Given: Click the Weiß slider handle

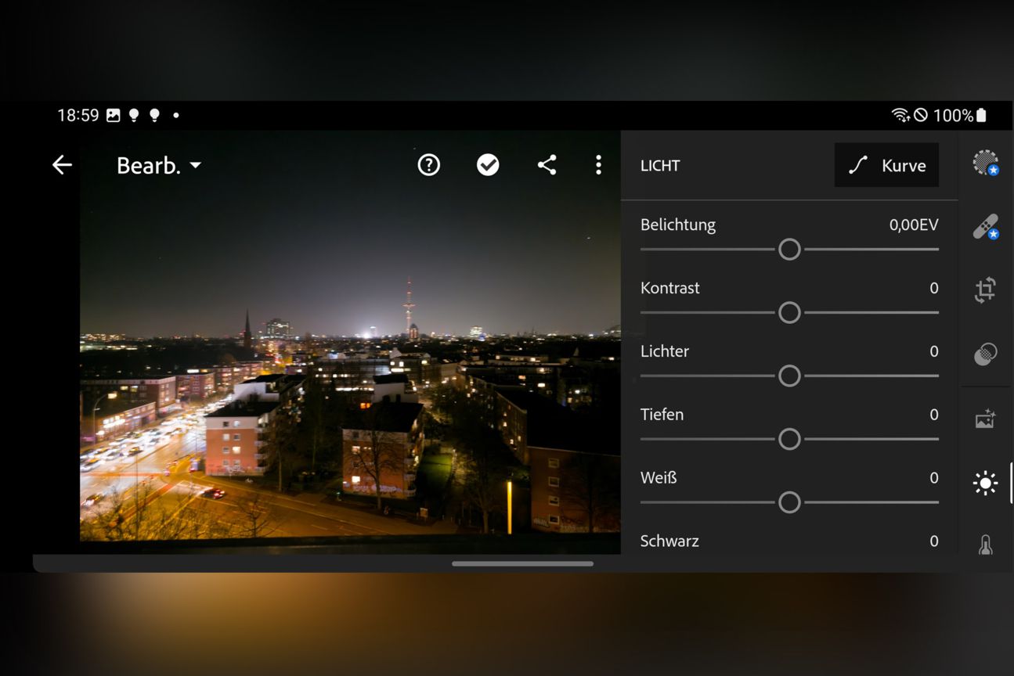Looking at the screenshot, I should click(789, 502).
